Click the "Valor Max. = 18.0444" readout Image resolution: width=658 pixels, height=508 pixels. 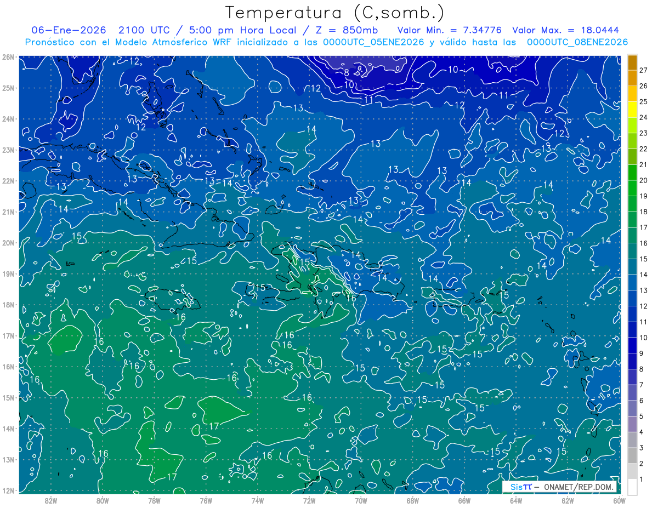click(x=566, y=30)
